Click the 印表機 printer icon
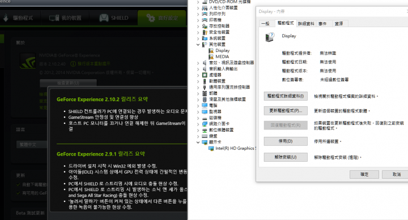This screenshot has width=408, height=220. [205, 20]
